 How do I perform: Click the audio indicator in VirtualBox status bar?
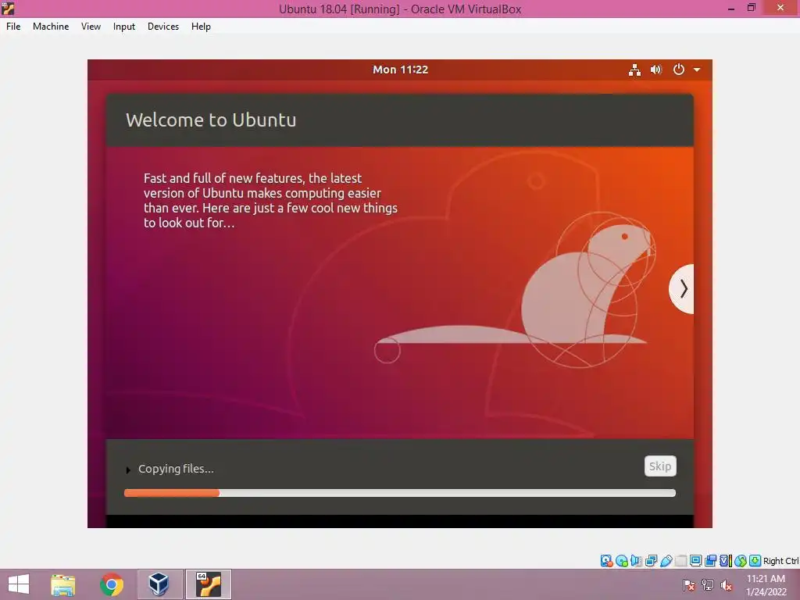636,561
